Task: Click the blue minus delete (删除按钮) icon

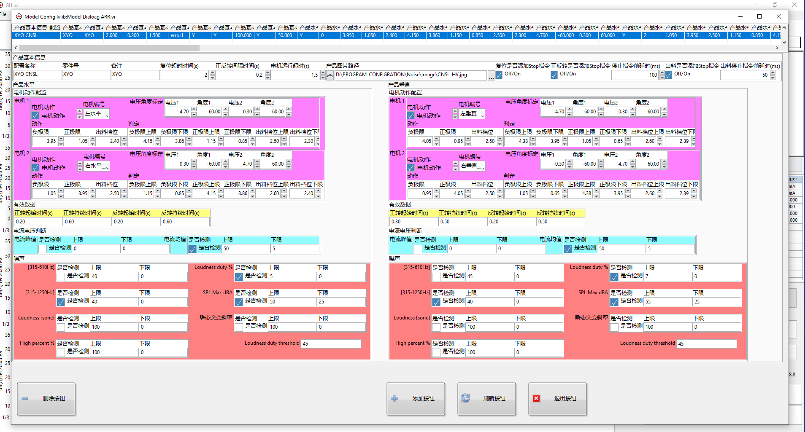Action: point(25,398)
